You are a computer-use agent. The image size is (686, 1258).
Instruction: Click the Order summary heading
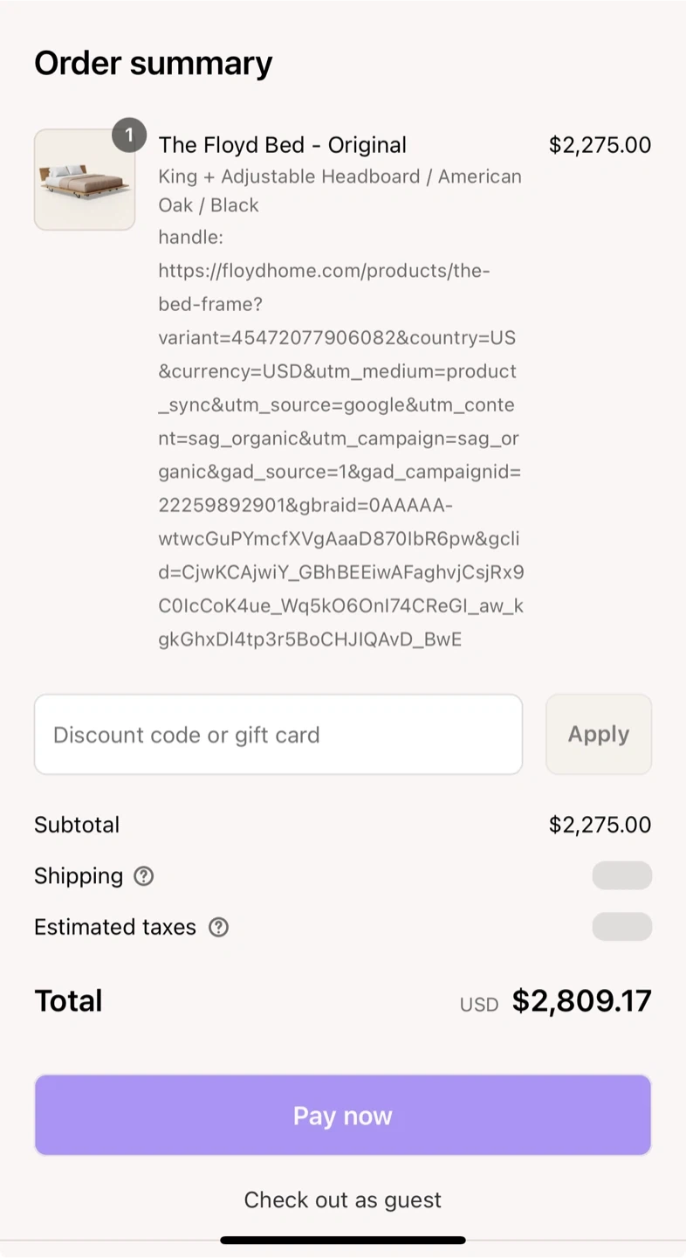pos(154,63)
